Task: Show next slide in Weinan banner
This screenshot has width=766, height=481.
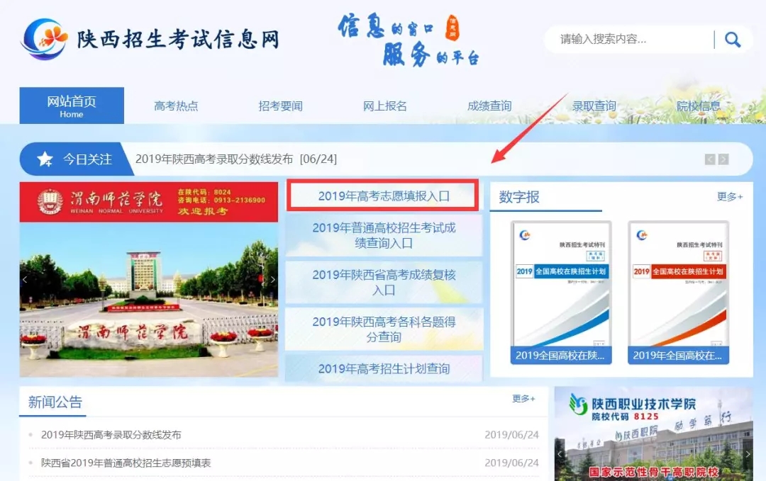Action: pos(272,280)
